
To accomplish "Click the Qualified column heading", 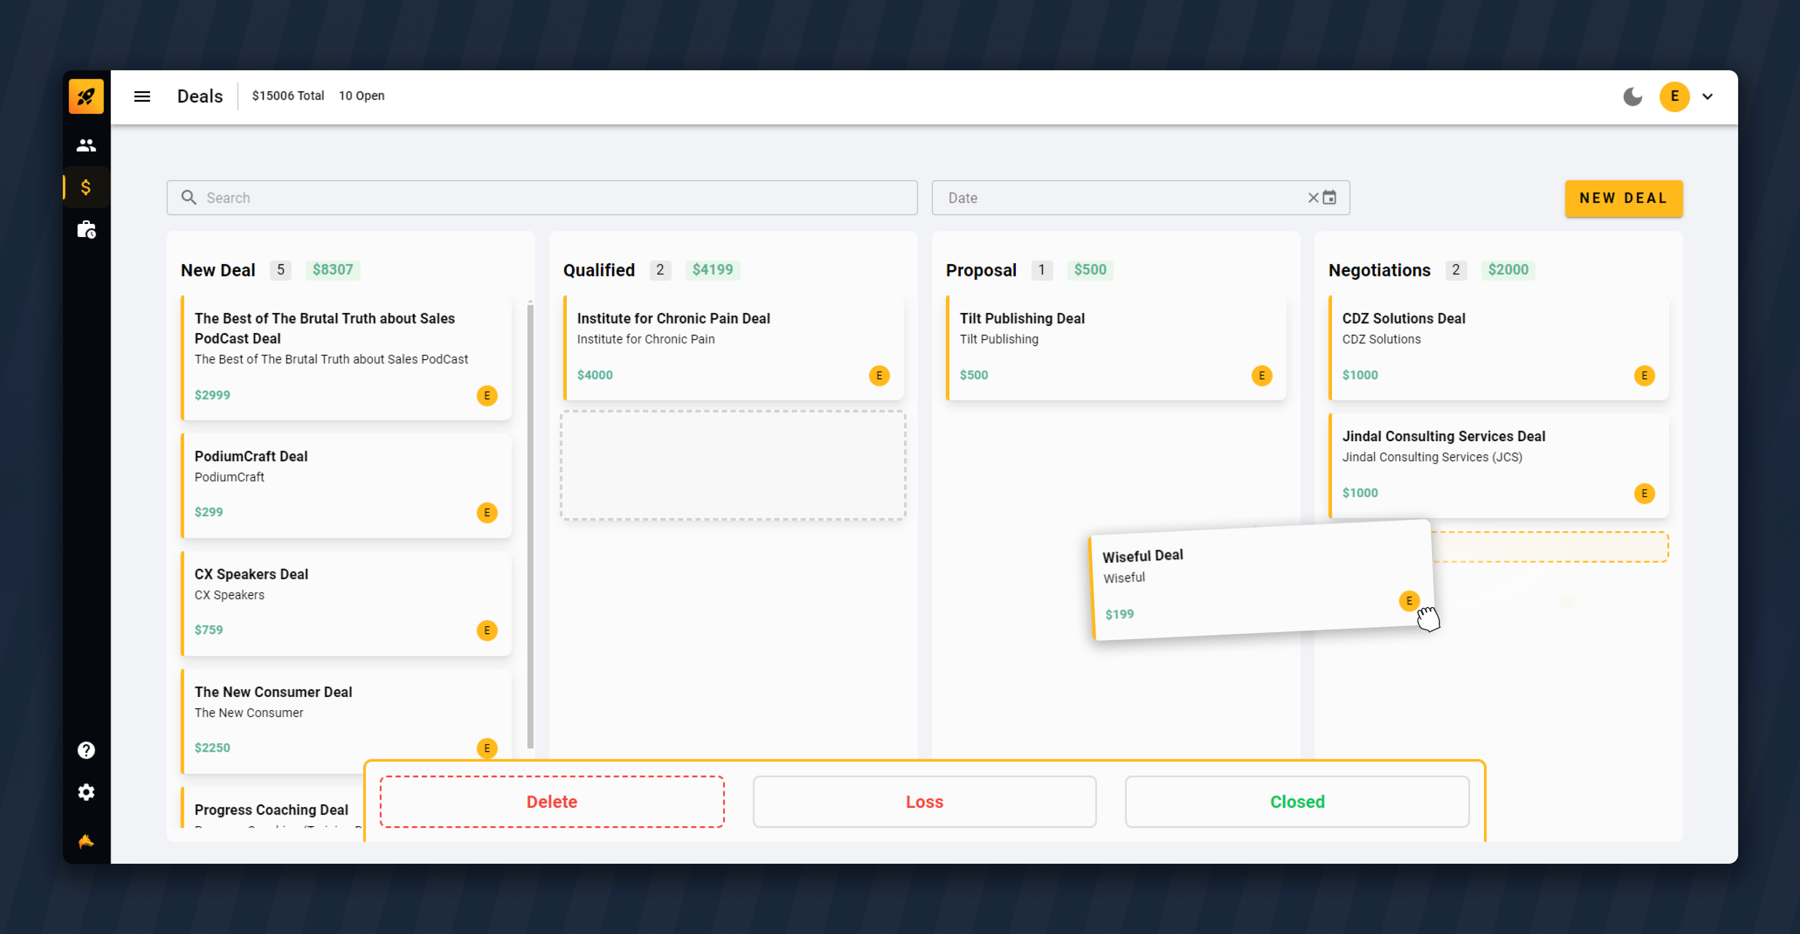I will [x=599, y=270].
